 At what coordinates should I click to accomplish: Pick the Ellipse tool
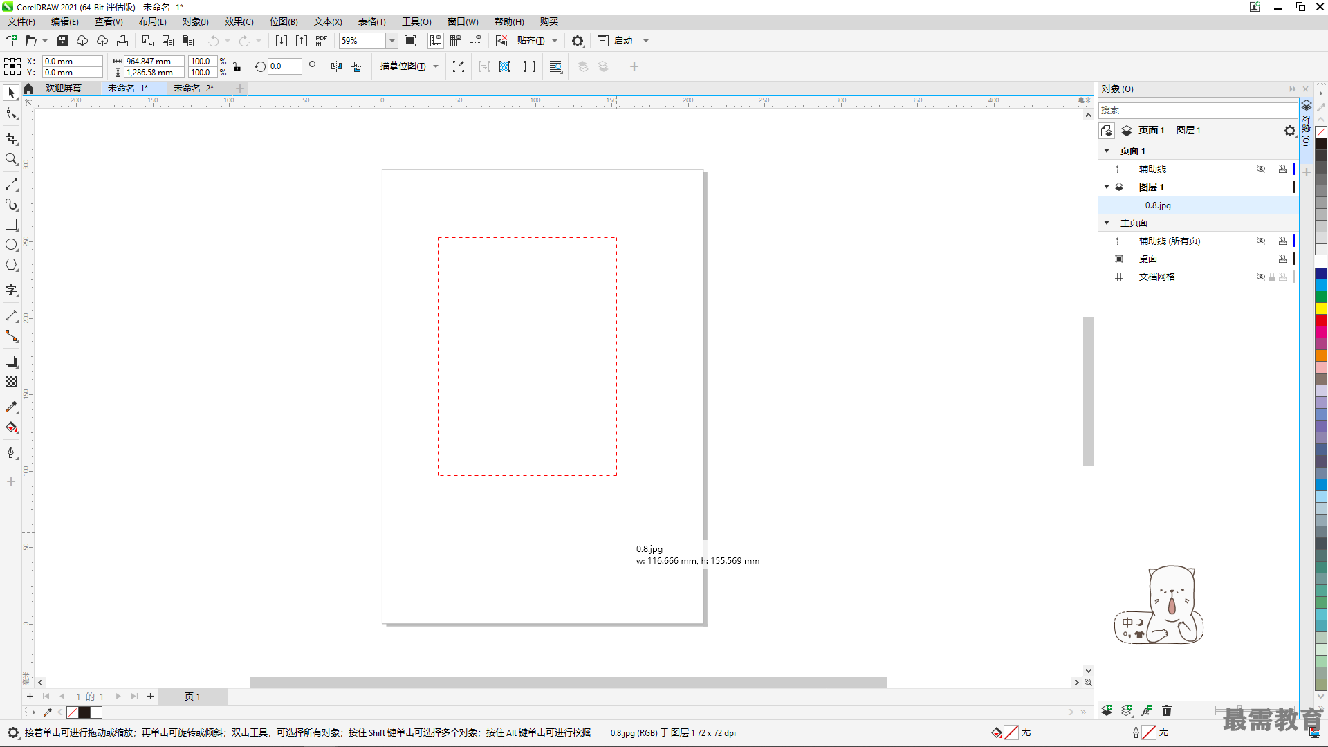point(11,245)
